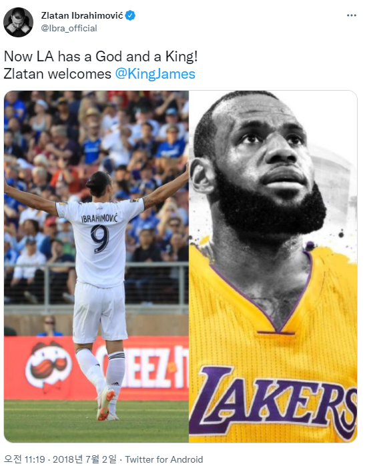Open Zlatan Ibrahimović display name profile link
367x466 pixels.
point(82,15)
